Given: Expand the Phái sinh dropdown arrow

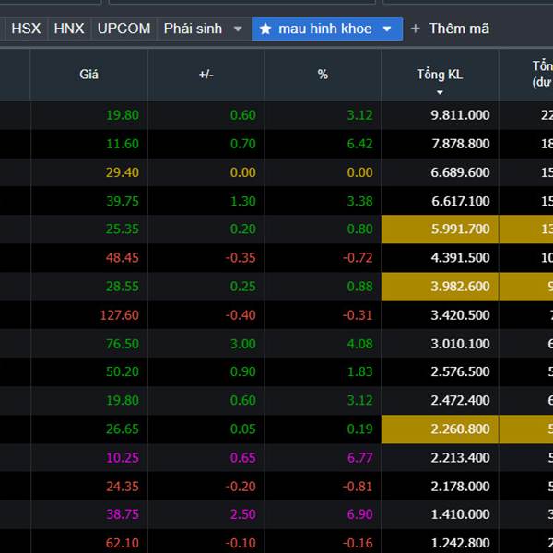Looking at the screenshot, I should tap(238, 29).
